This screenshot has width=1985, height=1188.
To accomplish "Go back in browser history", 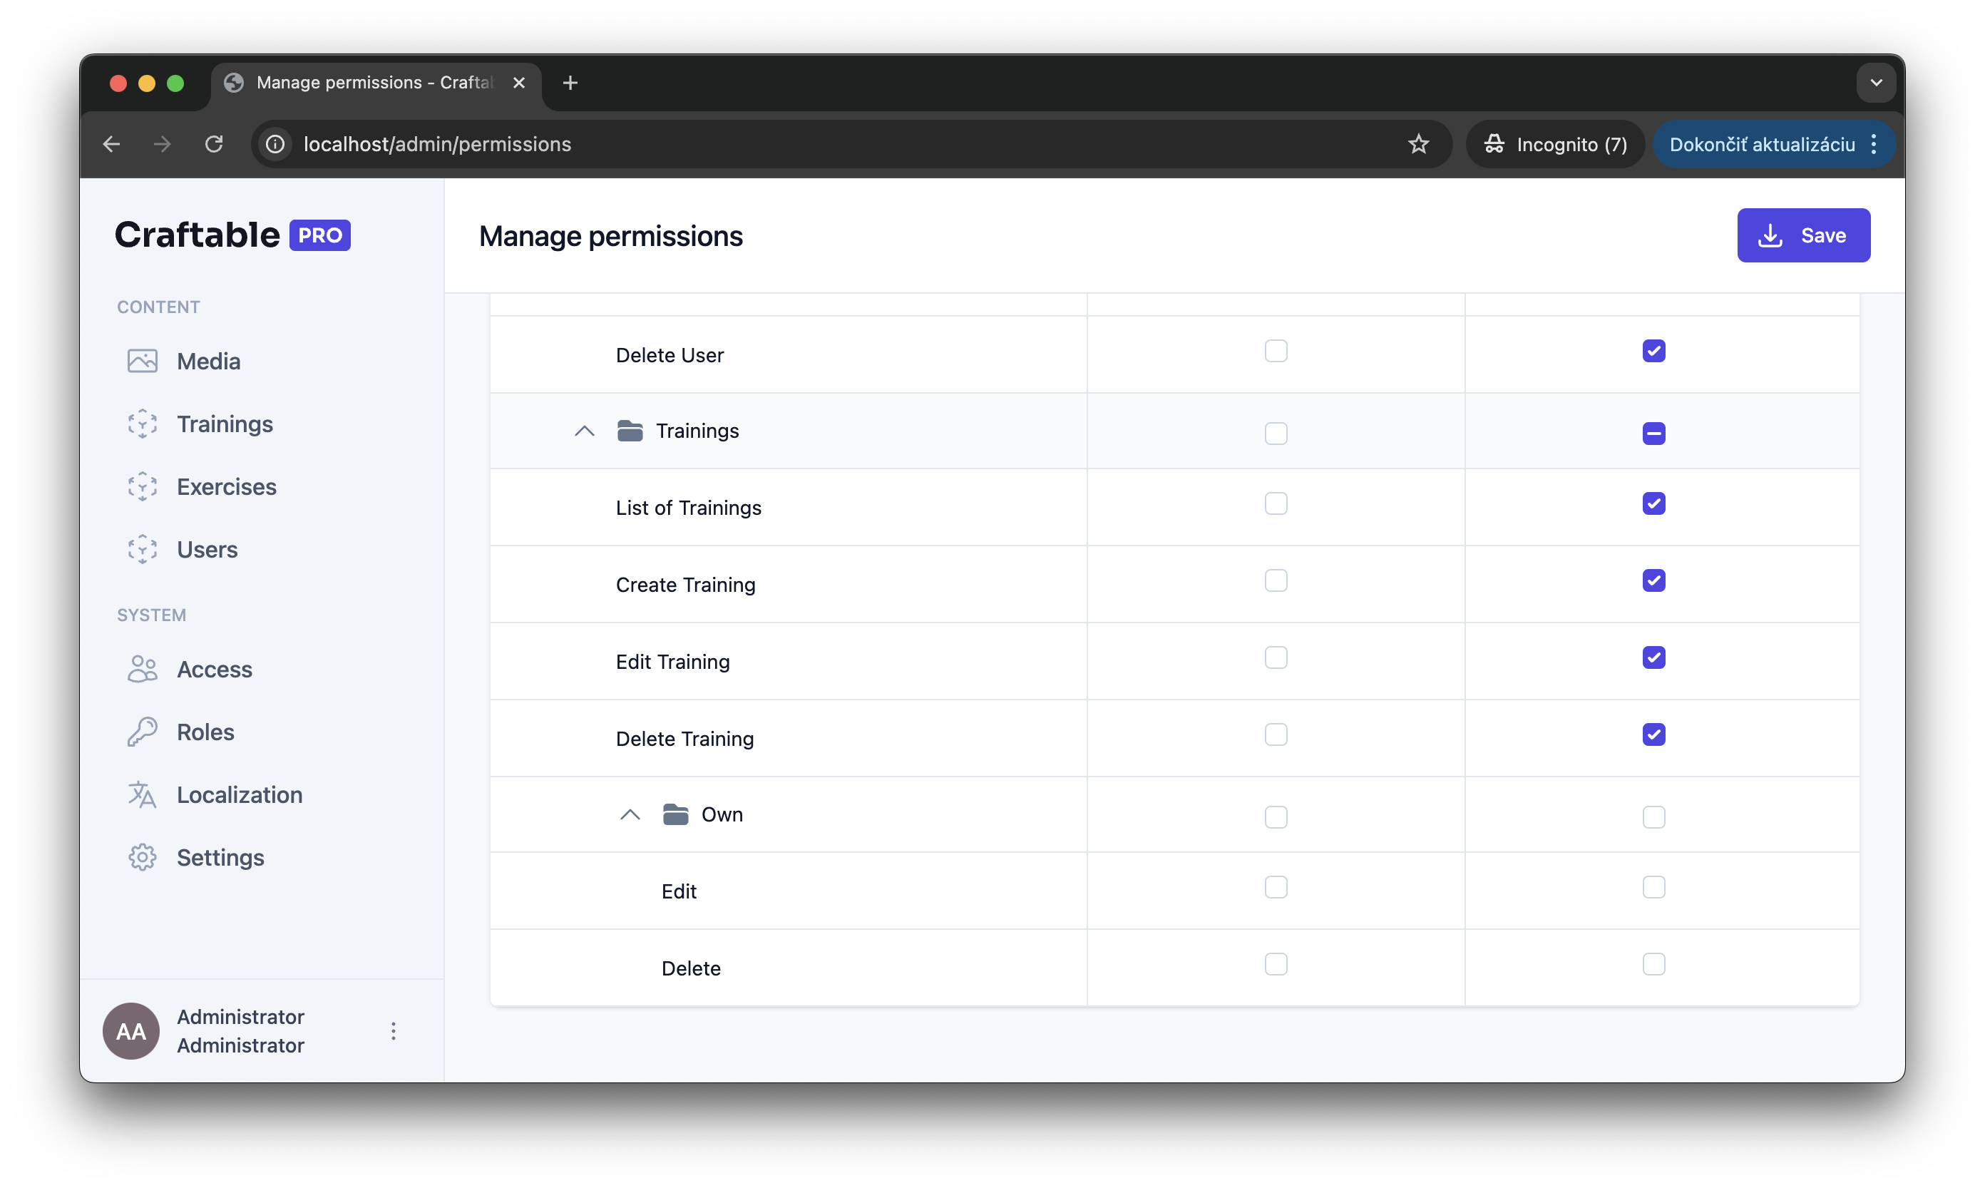I will (x=111, y=144).
